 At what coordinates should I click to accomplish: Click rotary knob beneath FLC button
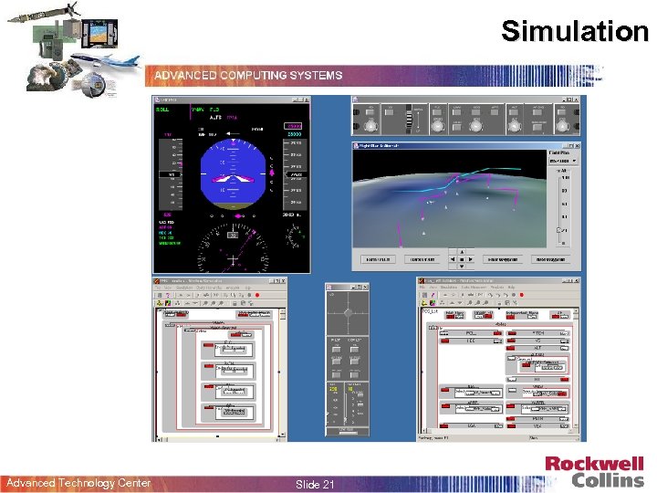tap(437, 125)
